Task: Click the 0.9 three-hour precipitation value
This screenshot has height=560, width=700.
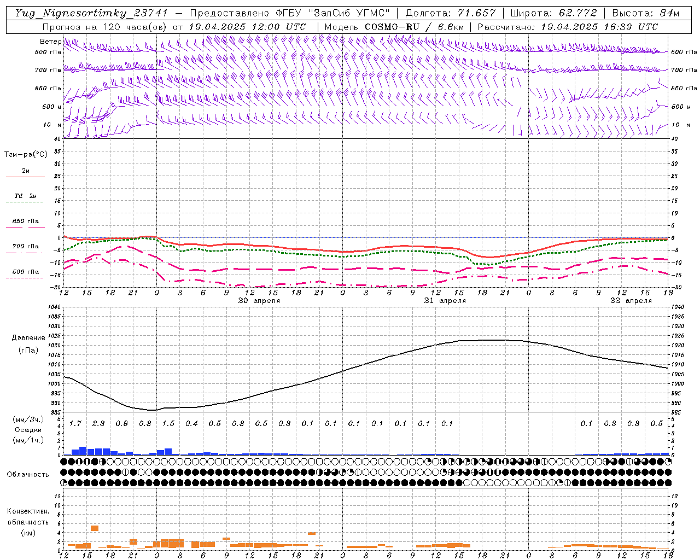Action: (x=121, y=424)
